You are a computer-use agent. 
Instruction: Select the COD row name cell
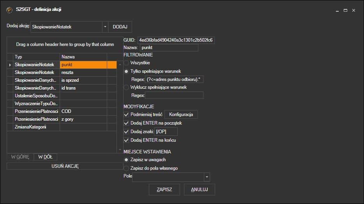[83, 111]
